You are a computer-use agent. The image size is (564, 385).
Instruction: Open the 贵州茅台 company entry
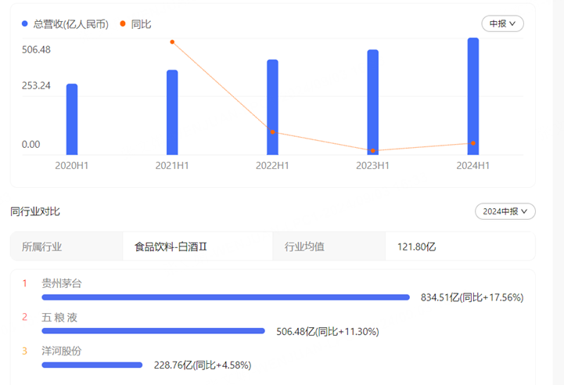[x=62, y=283]
